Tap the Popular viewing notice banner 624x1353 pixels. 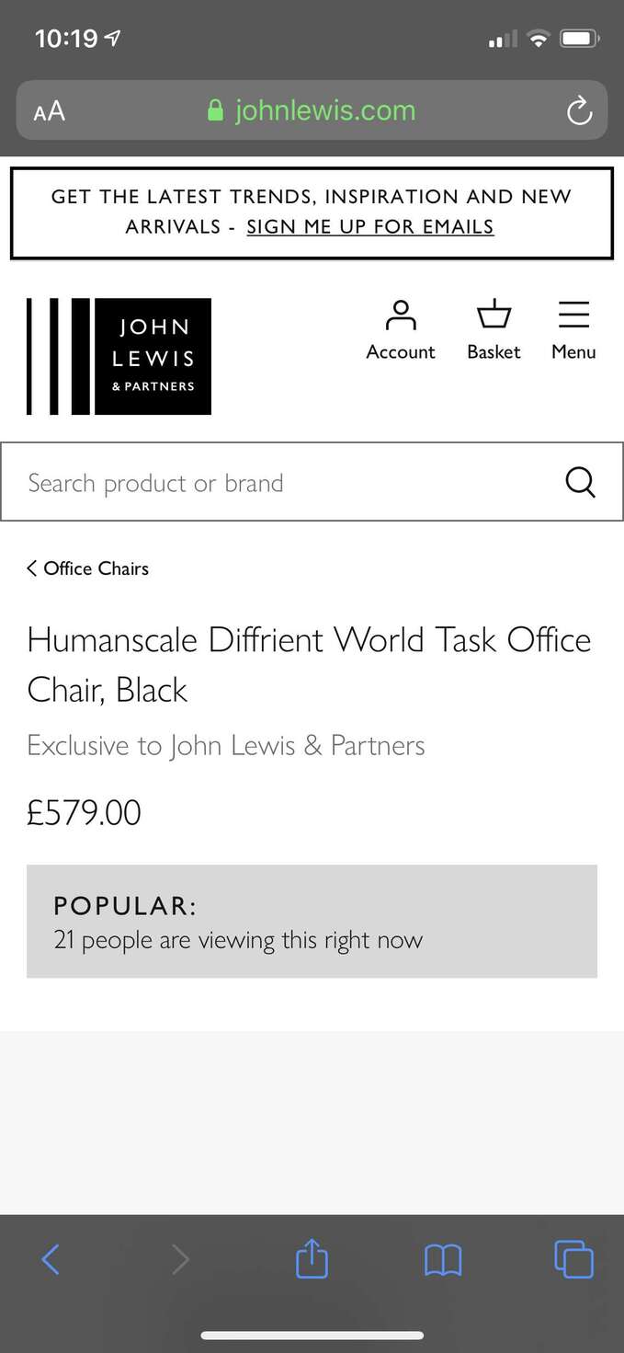(312, 921)
